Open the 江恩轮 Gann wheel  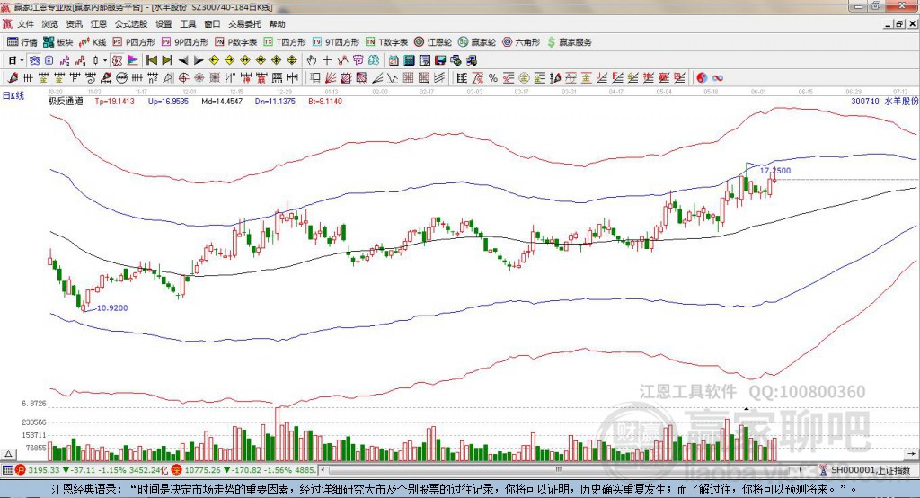point(433,42)
